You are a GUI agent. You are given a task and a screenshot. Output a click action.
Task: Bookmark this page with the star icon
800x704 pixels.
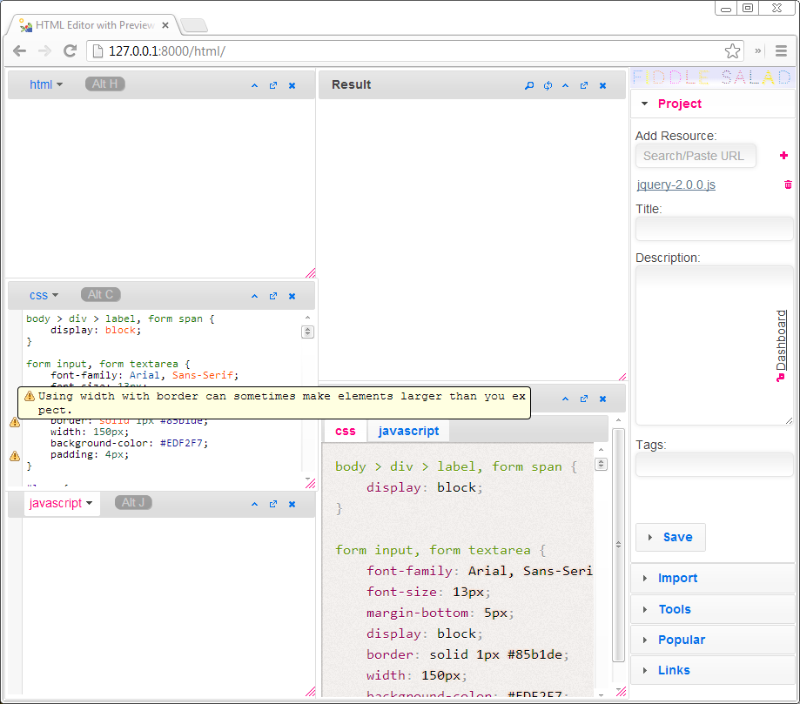point(732,51)
